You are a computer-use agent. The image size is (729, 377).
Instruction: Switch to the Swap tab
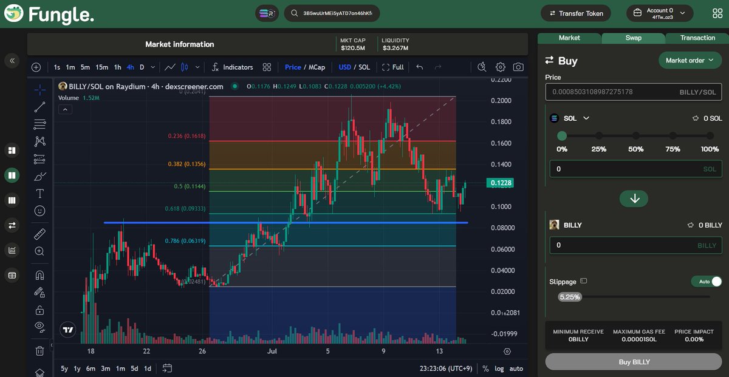click(x=634, y=38)
